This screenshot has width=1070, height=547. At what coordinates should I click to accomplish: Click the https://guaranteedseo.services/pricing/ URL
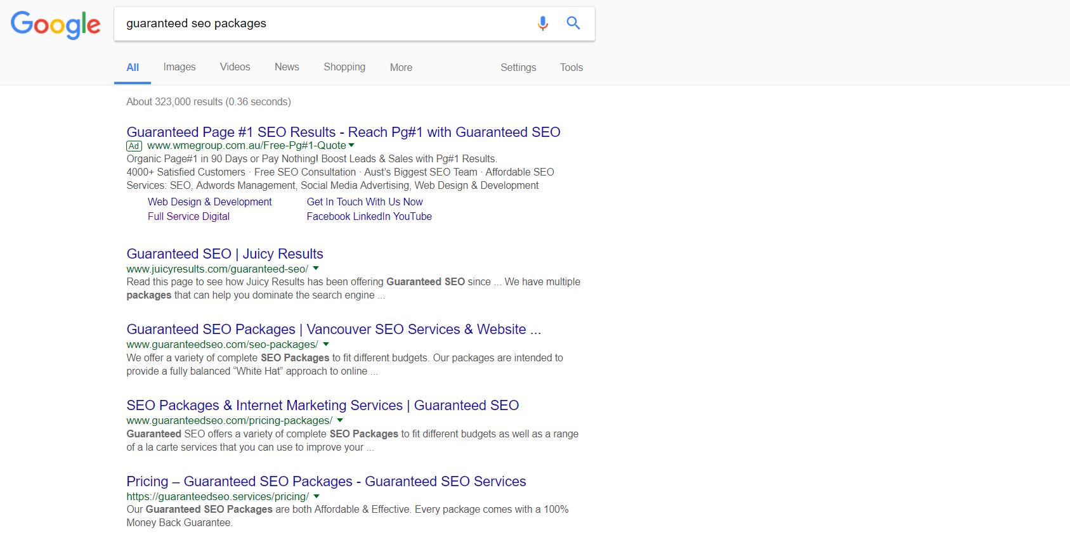218,496
